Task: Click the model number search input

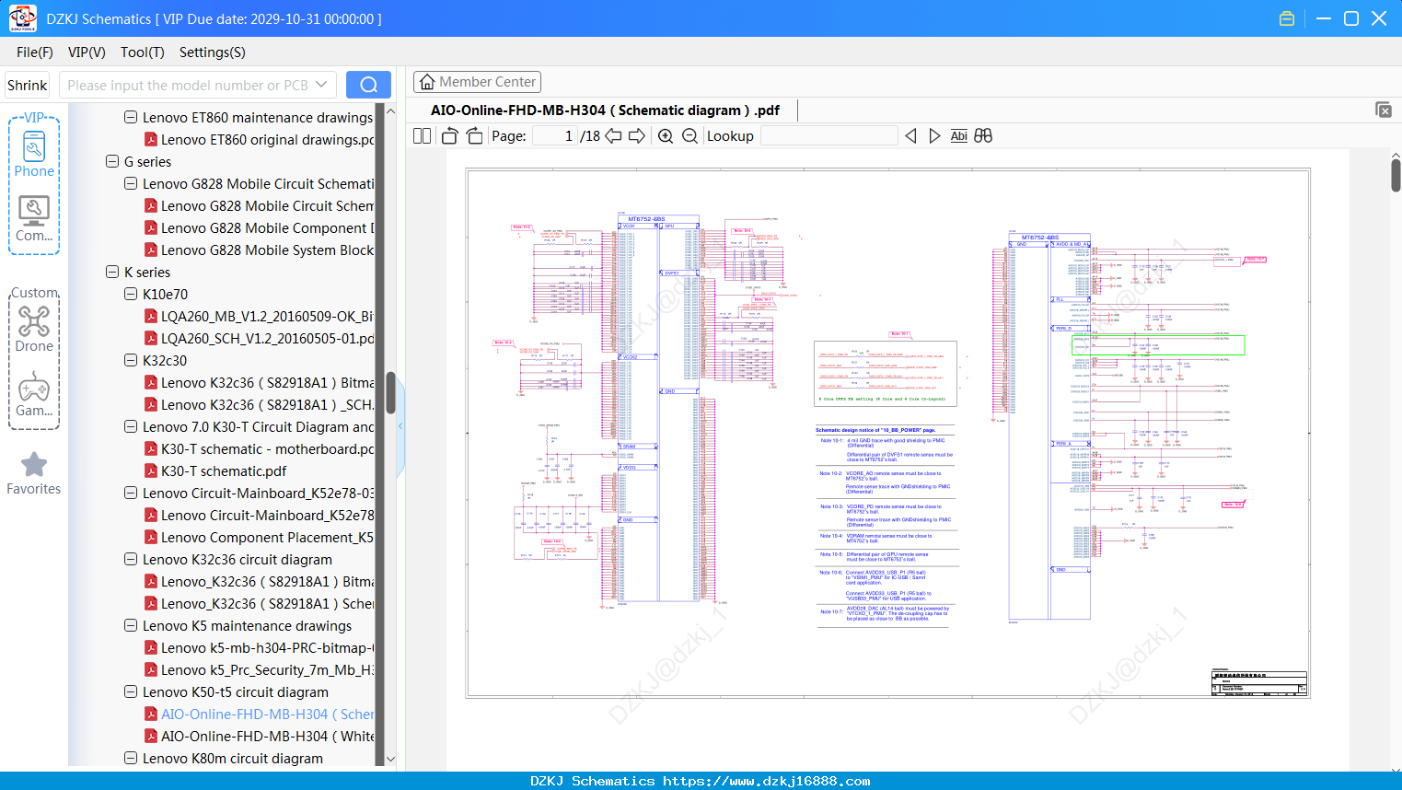Action: pyautogui.click(x=187, y=85)
